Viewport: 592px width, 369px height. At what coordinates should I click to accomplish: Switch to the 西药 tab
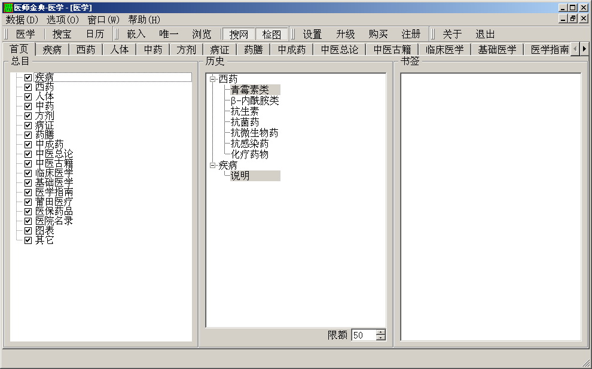point(86,50)
